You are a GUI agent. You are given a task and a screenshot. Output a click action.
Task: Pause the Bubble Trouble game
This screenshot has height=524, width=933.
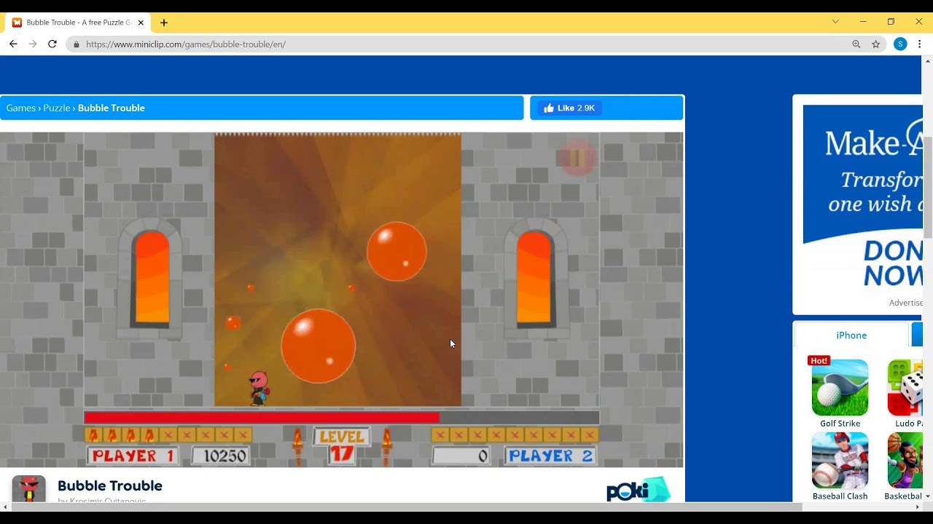click(577, 158)
